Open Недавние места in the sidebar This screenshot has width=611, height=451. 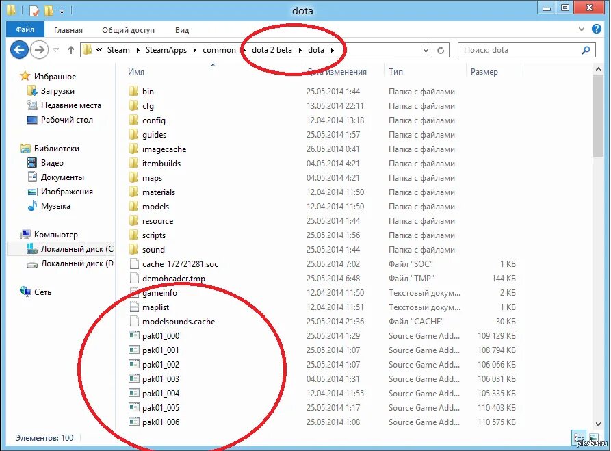coord(71,105)
